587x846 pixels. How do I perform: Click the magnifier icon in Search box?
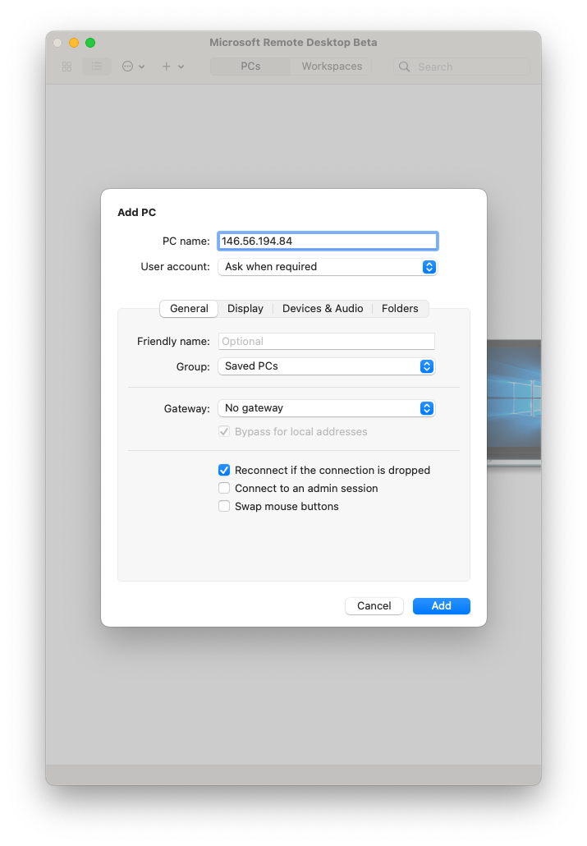(404, 67)
